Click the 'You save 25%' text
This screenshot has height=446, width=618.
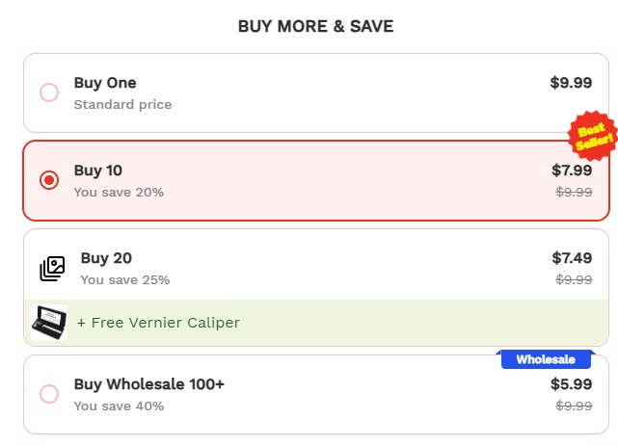[x=125, y=280]
